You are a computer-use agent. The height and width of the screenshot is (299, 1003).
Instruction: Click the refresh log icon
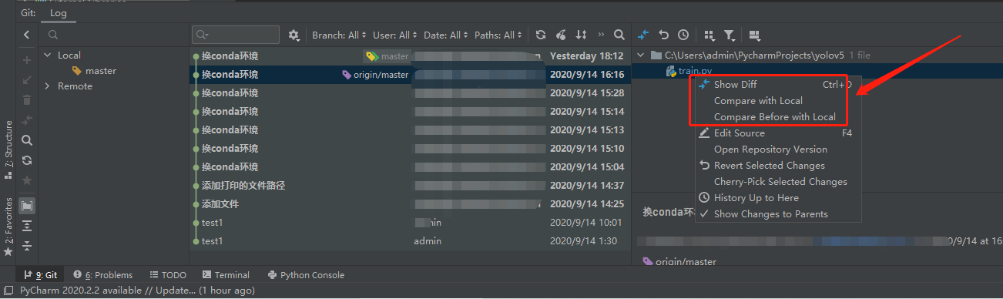tap(541, 35)
